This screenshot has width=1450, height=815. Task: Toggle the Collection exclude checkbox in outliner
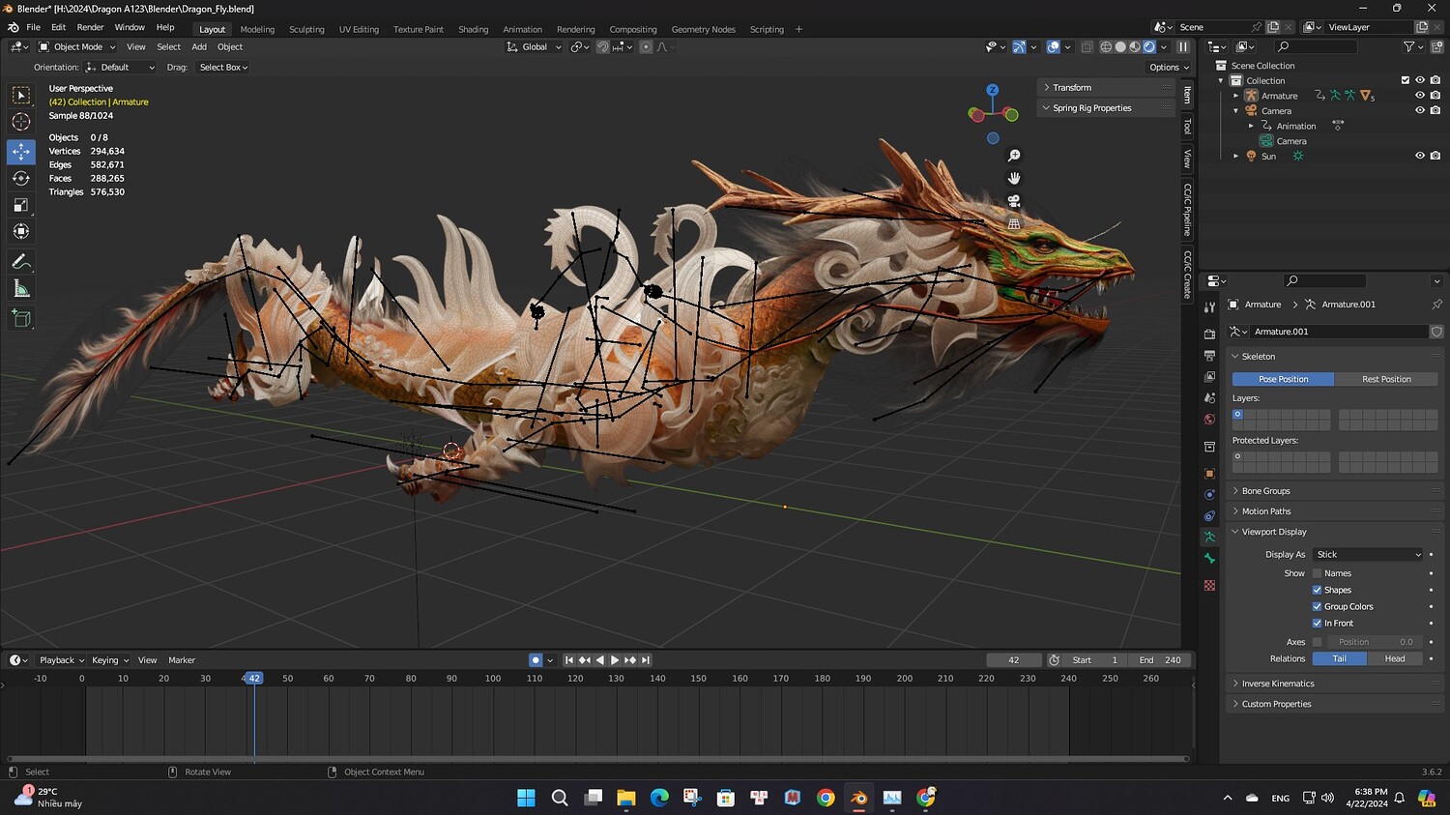1405,80
